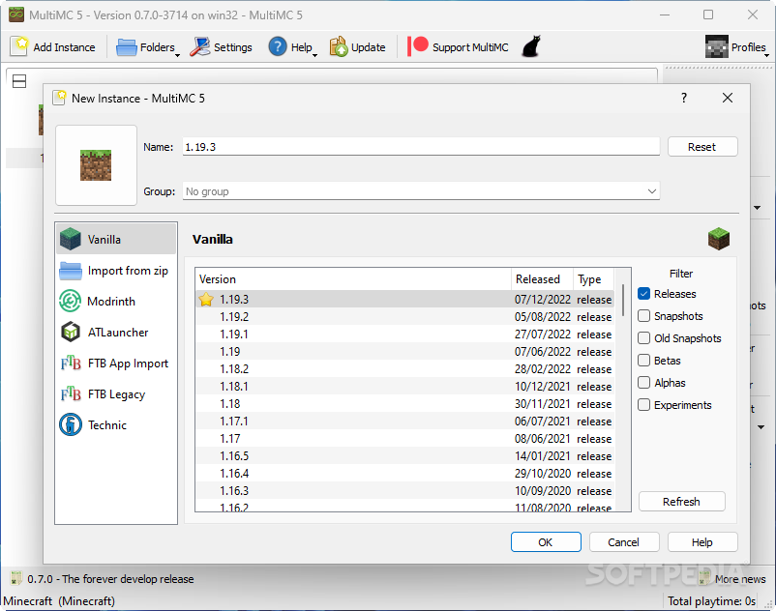The height and width of the screenshot is (611, 776).
Task: Select FTB Legacy source
Action: (116, 394)
